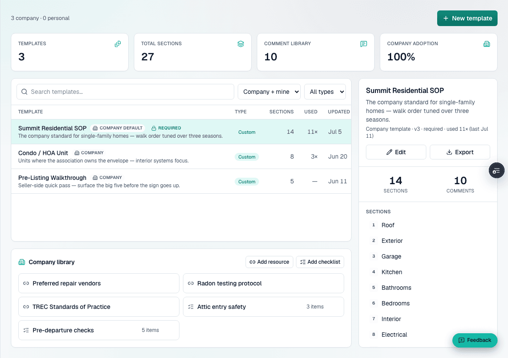Click the lock icon beside REQUIRED
Image resolution: width=508 pixels, height=358 pixels.
click(x=154, y=128)
